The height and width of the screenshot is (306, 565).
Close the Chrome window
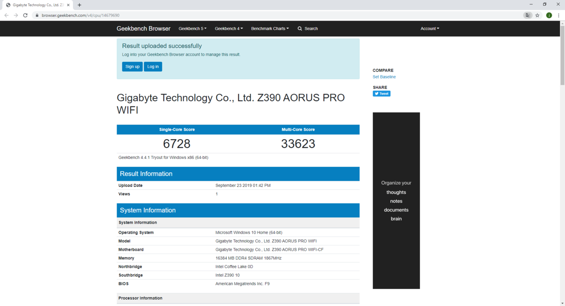click(558, 4)
